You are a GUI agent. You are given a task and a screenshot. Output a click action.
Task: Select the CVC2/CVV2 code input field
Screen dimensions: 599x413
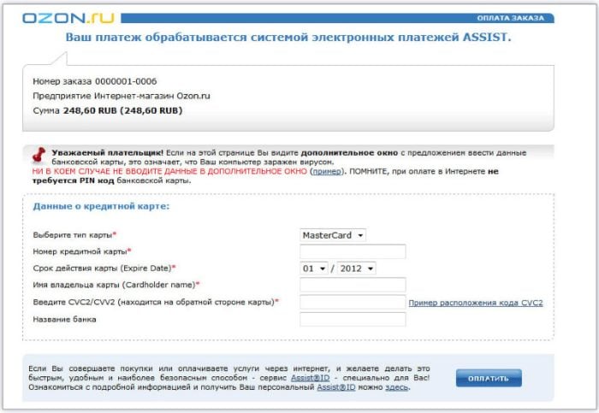coord(353,302)
